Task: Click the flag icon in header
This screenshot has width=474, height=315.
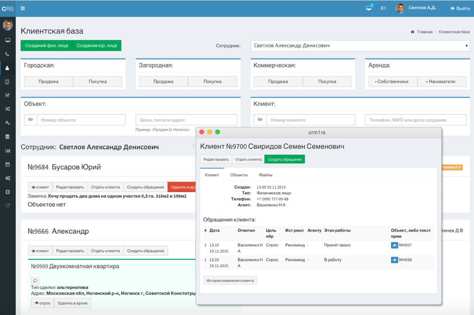Action: click(x=383, y=9)
